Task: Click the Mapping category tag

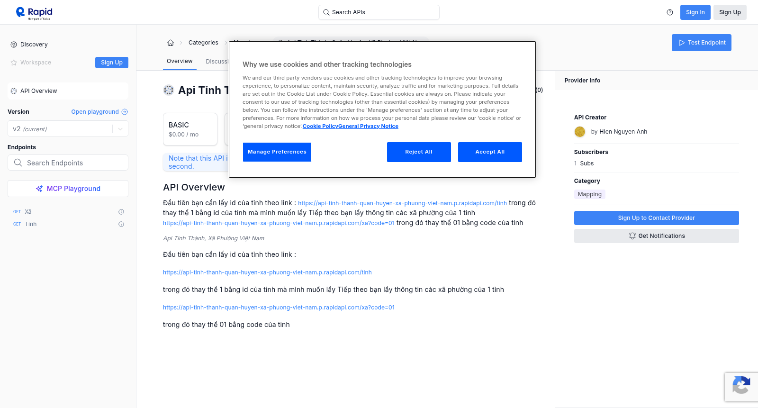Action: pyautogui.click(x=589, y=194)
